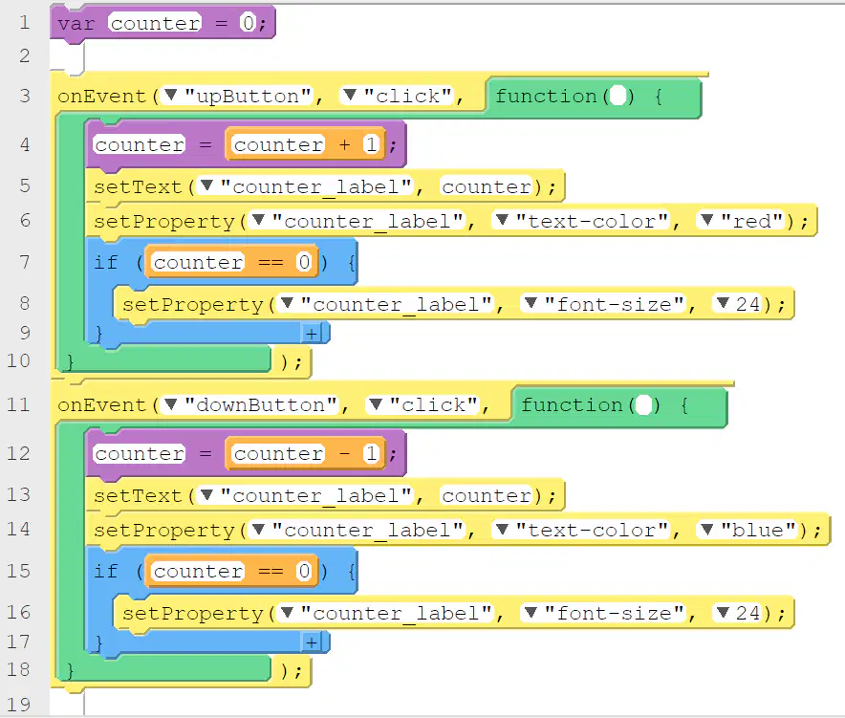
Task: Edit the initial value 0 on line 1
Action: click(248, 23)
